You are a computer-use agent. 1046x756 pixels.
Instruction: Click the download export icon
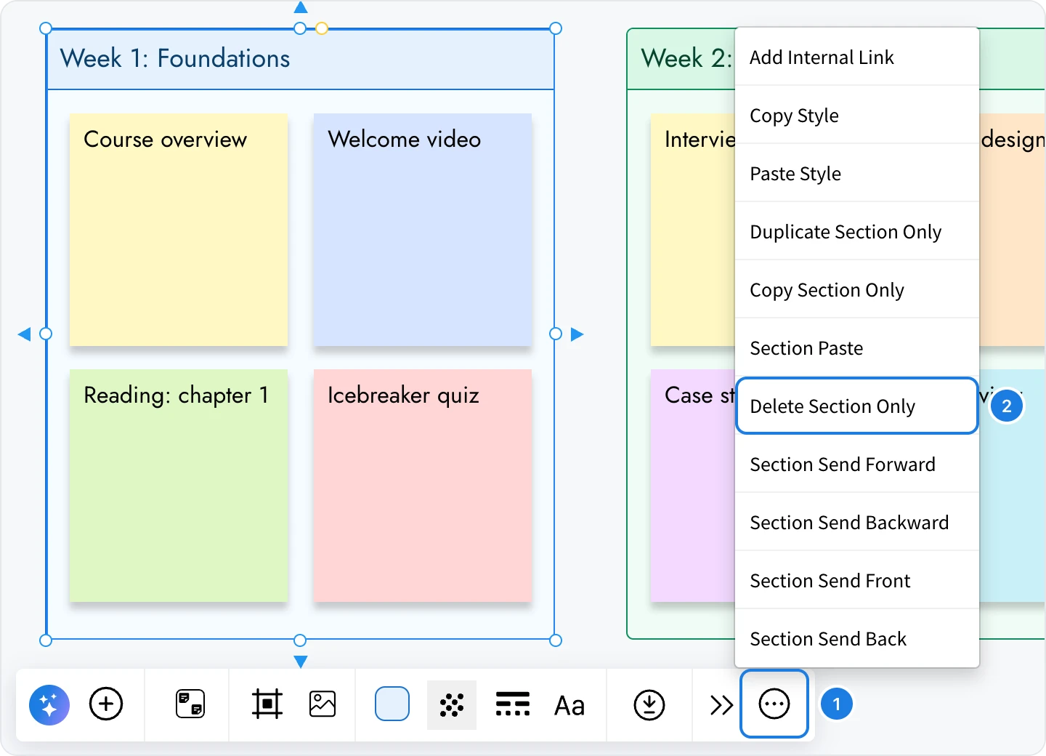coord(649,704)
